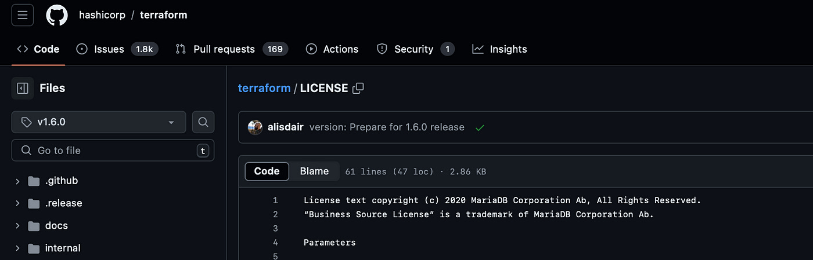
Task: Open alisdair's avatar image
Action: (255, 127)
